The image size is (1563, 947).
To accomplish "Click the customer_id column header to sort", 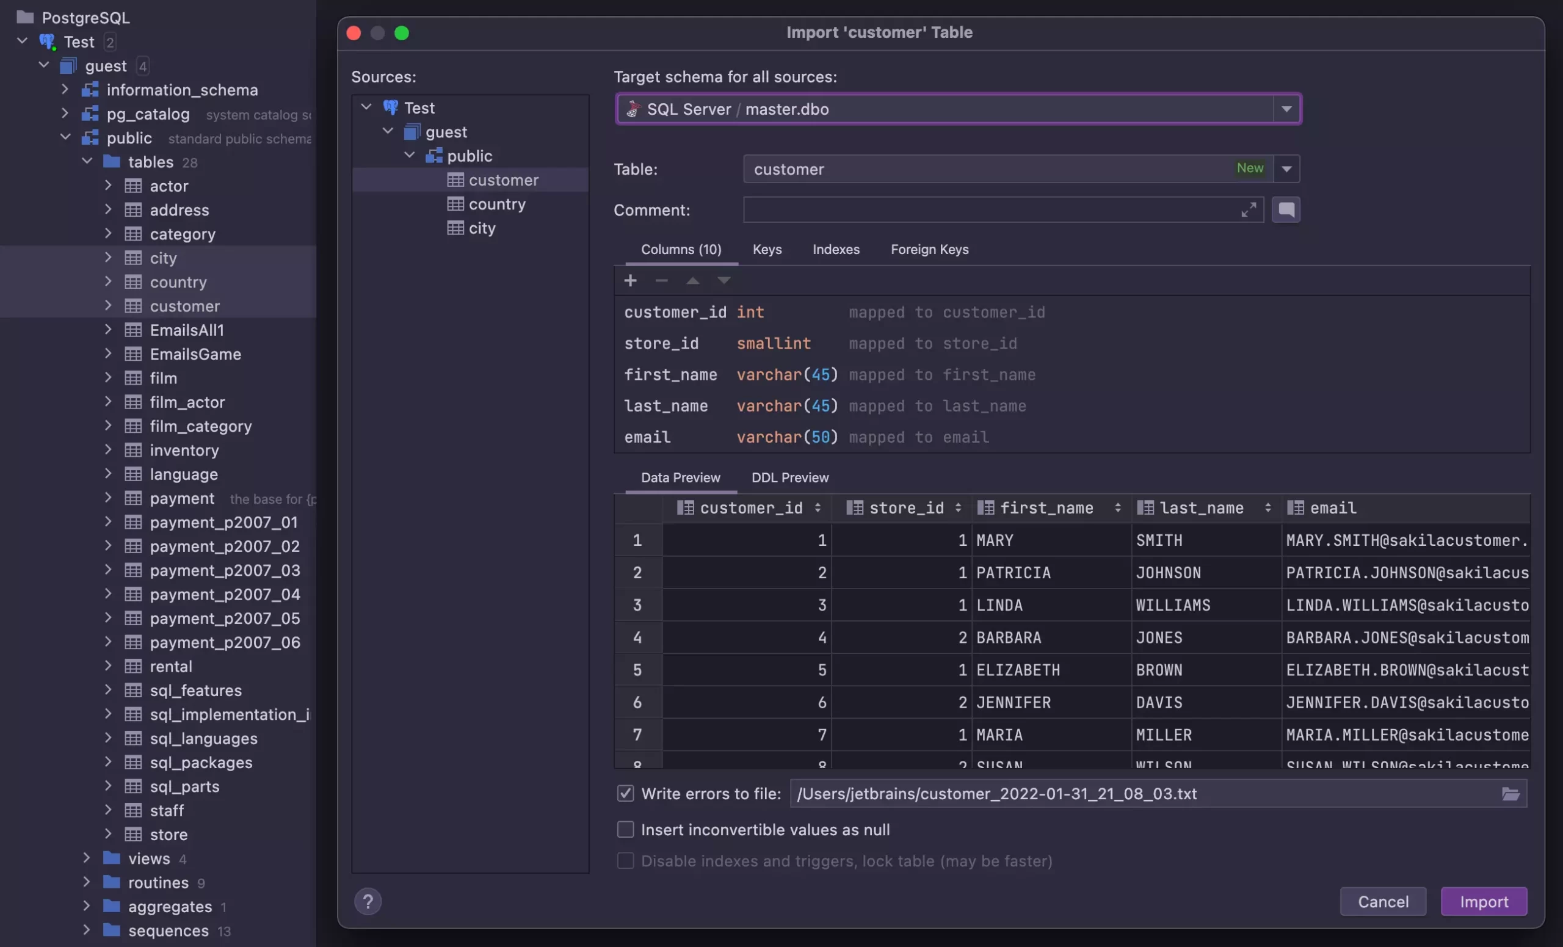I will 750,507.
